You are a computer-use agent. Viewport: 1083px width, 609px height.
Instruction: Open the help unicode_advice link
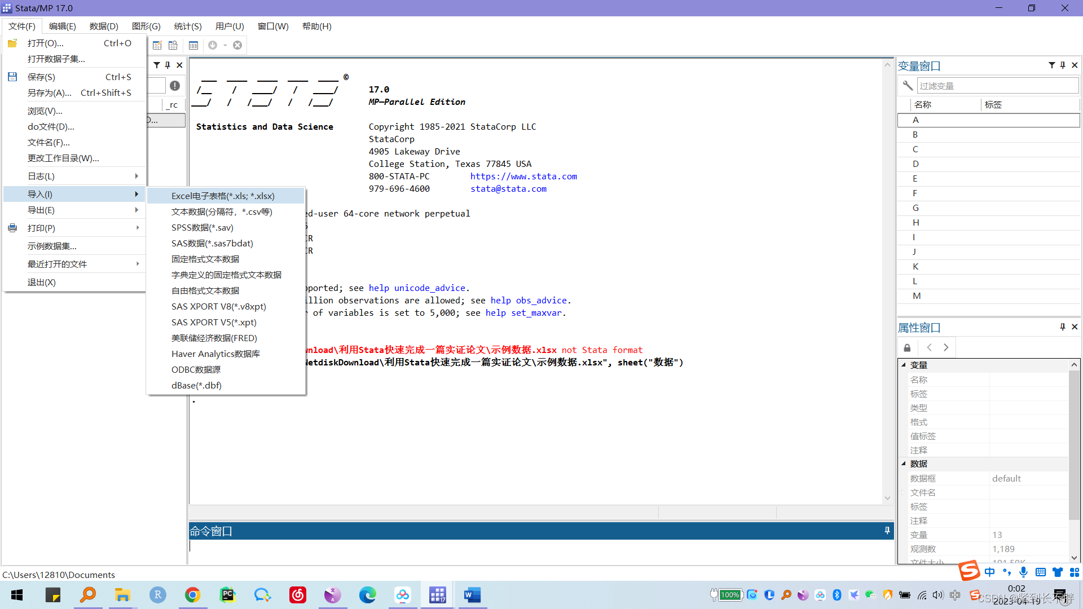pyautogui.click(x=417, y=288)
